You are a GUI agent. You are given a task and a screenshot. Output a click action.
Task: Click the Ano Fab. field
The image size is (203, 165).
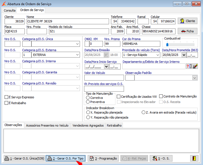tap(118, 31)
